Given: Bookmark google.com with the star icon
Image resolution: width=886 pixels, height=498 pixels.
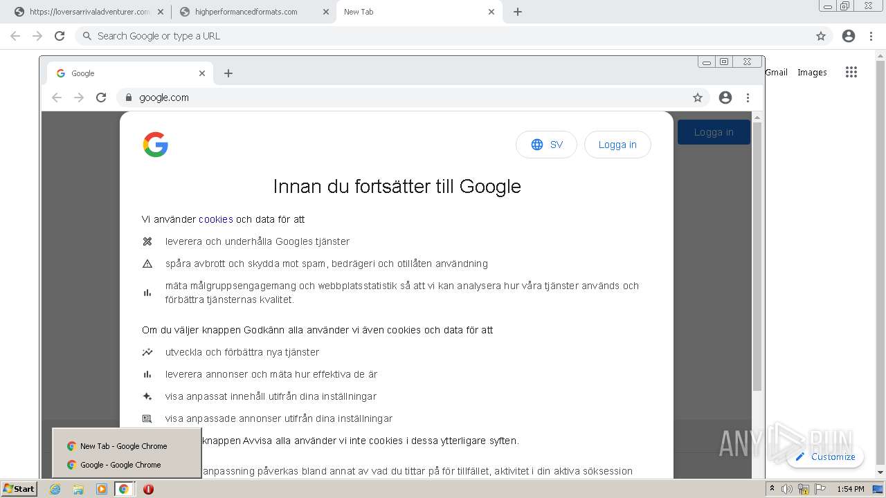Looking at the screenshot, I should coord(698,98).
